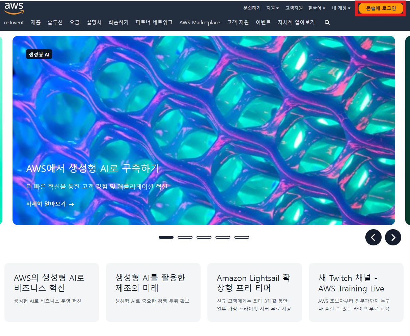The width and height of the screenshot is (410, 336).
Task: Go to previous carousel slide arrow
Action: (x=373, y=237)
